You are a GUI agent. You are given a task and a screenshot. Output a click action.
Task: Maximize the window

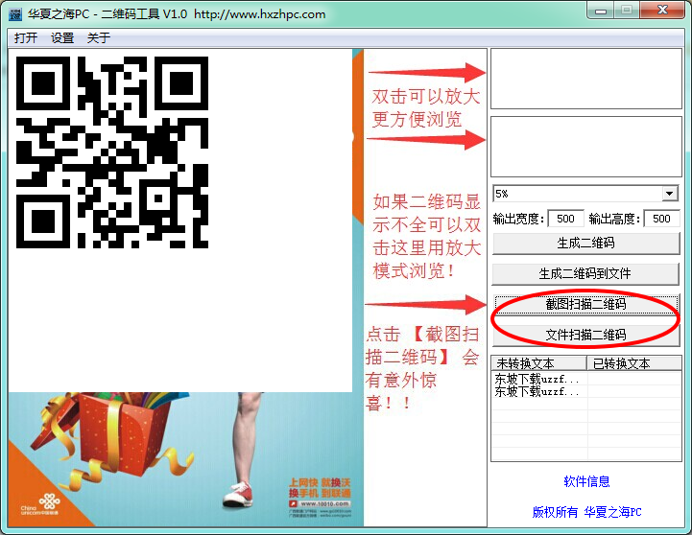click(627, 11)
